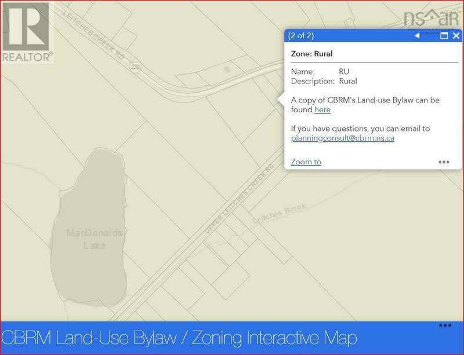Click the REALTOR logo
Image resolution: width=464 pixels, height=355 pixels.
click(27, 32)
